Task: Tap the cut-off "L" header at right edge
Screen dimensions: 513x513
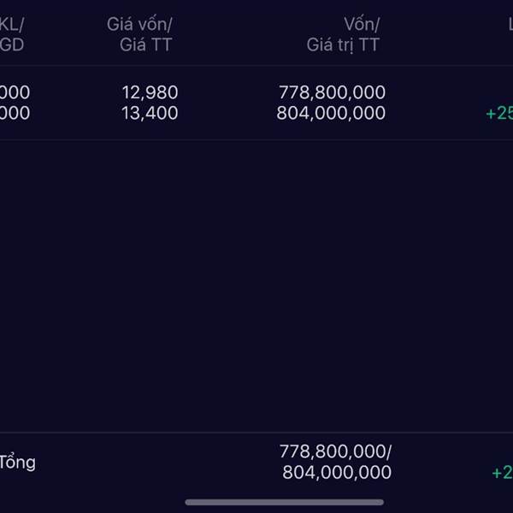Action: pos(510,25)
